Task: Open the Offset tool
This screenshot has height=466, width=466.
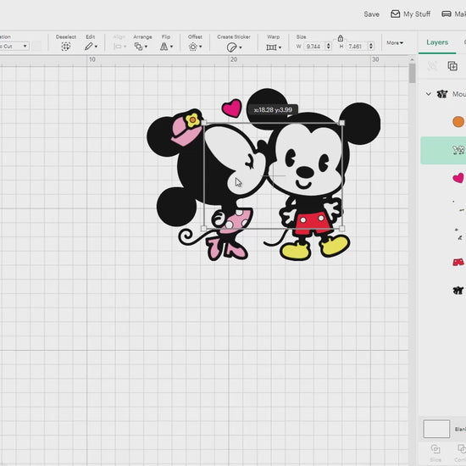Action: [x=193, y=47]
